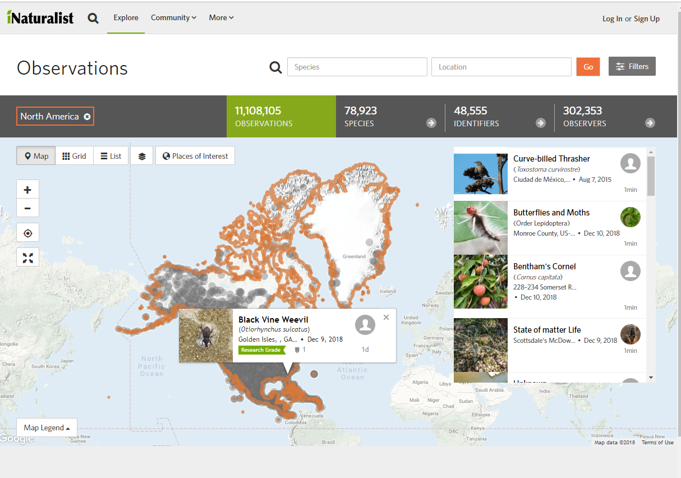The height and width of the screenshot is (478, 681).
Task: Click the Species search field
Action: coord(357,67)
